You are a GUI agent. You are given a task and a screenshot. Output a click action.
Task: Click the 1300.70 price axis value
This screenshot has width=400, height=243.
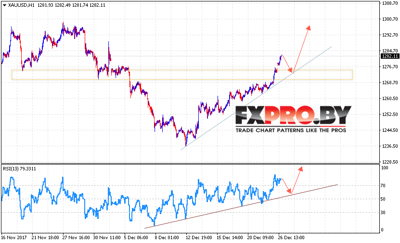pos(390,19)
